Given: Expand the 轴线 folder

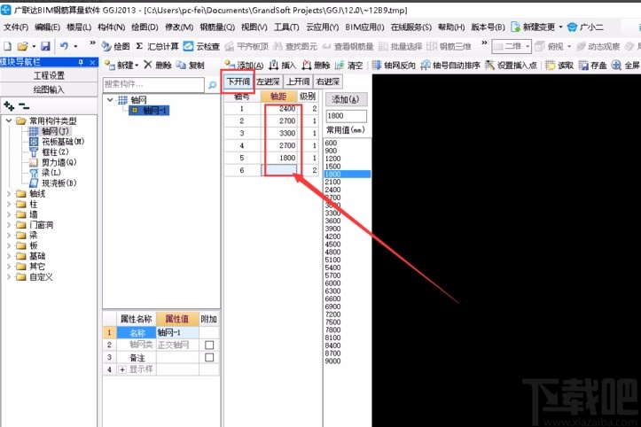Looking at the screenshot, I should pos(9,194).
